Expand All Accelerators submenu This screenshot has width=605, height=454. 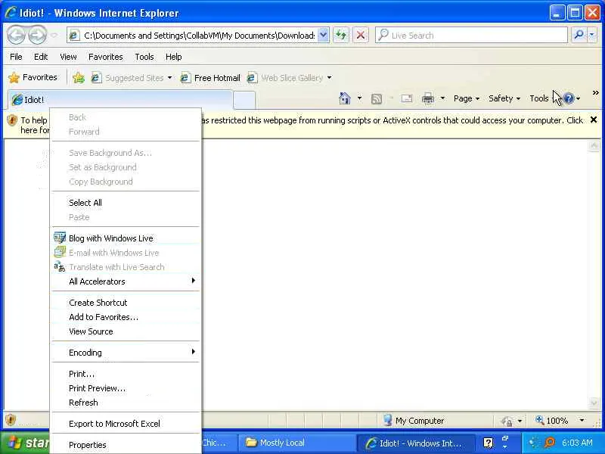tap(126, 281)
